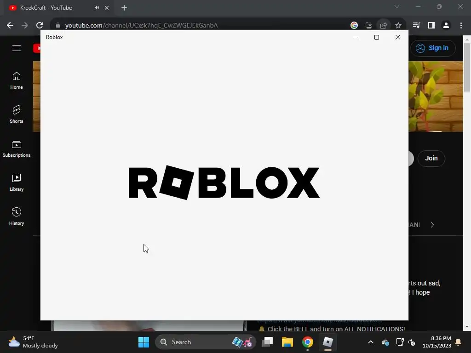
Task: Click the Roblox icon on the taskbar
Action: tap(327, 342)
